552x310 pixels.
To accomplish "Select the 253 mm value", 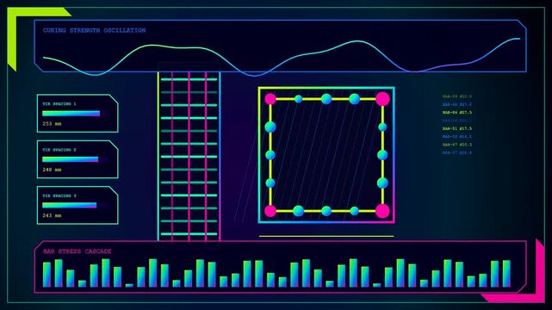I will [53, 124].
